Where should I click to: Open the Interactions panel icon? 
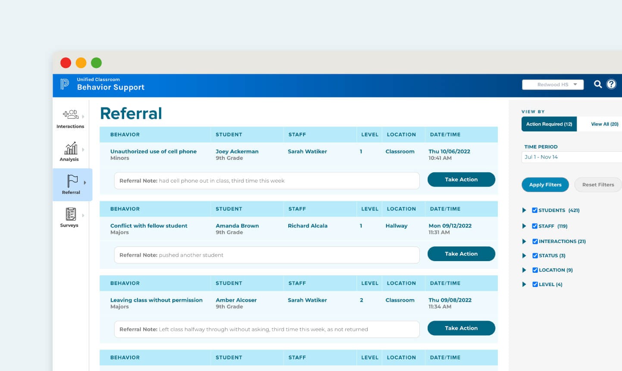coord(70,115)
